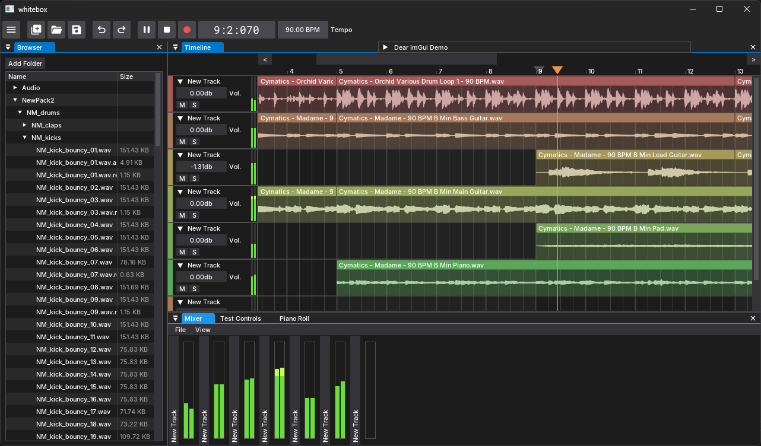Switch to the Mixer tab
Viewport: 761px width, 446px height.
point(198,318)
